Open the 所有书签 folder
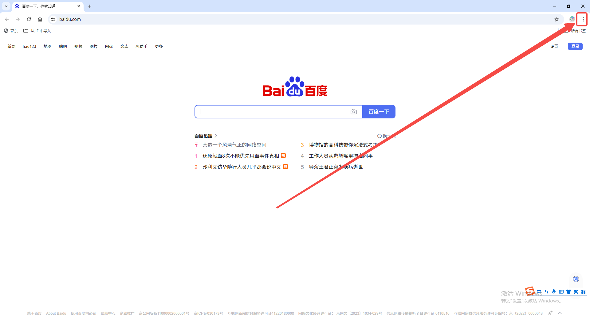Viewport: 590px width, 319px height. 576,31
